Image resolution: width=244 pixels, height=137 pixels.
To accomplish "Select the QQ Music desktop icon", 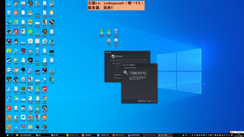I will coord(9,51).
